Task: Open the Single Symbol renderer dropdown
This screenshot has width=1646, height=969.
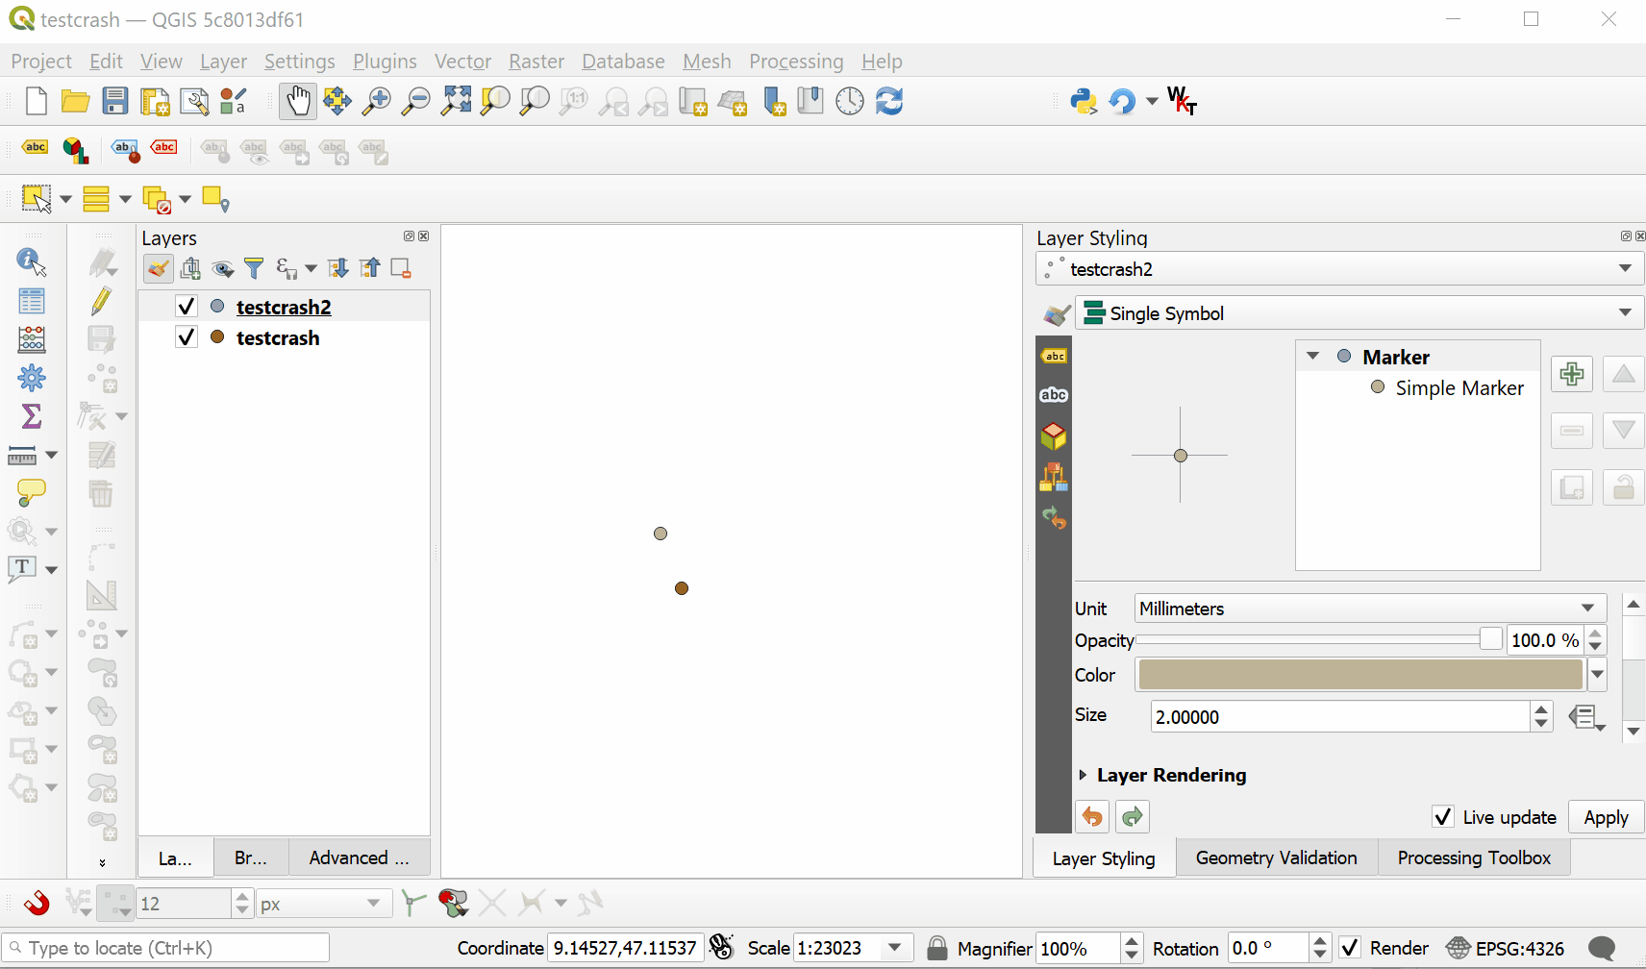Action: (1359, 313)
